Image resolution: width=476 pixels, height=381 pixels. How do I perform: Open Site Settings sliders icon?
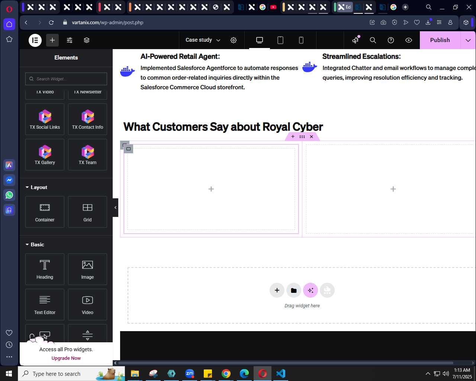[x=70, y=40]
